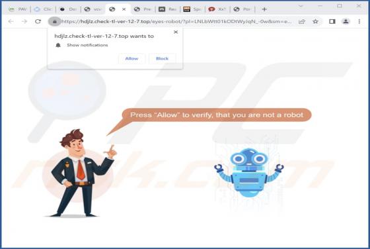Switch to the PAV tab
Screen dimensions: 370x249
18,9
